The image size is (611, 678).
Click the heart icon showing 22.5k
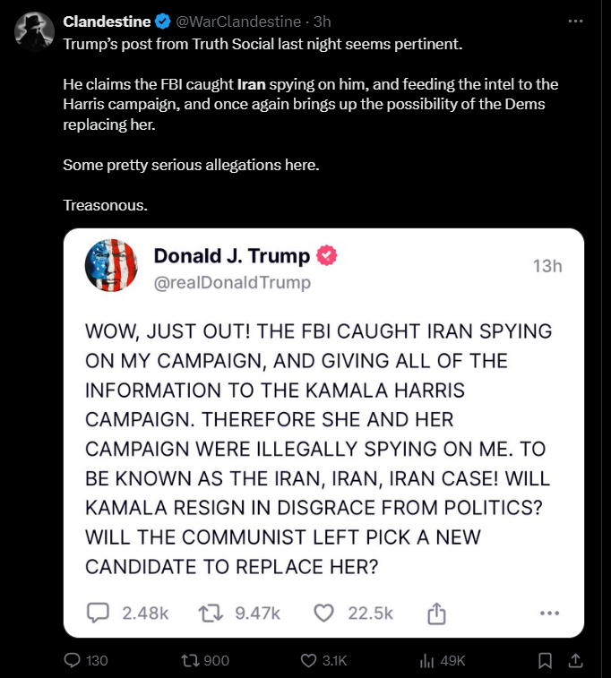[x=324, y=613]
